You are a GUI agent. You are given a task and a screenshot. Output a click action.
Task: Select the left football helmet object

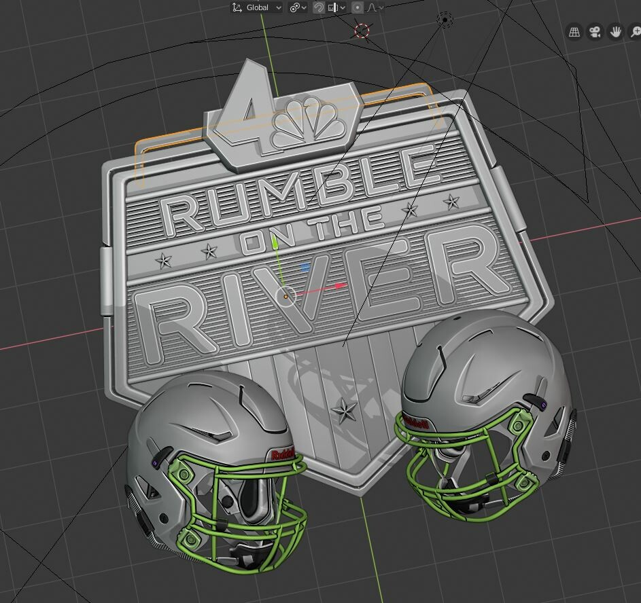[x=215, y=471]
